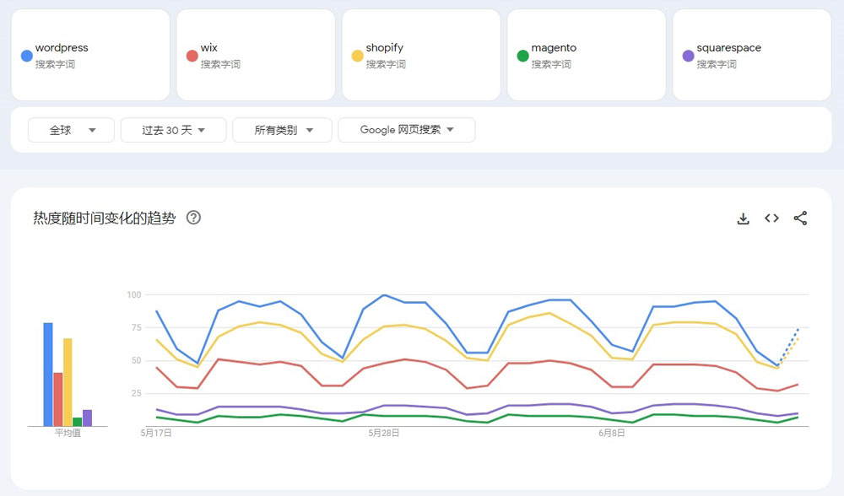Open the 过去 30 天 time range dropdown

point(173,130)
